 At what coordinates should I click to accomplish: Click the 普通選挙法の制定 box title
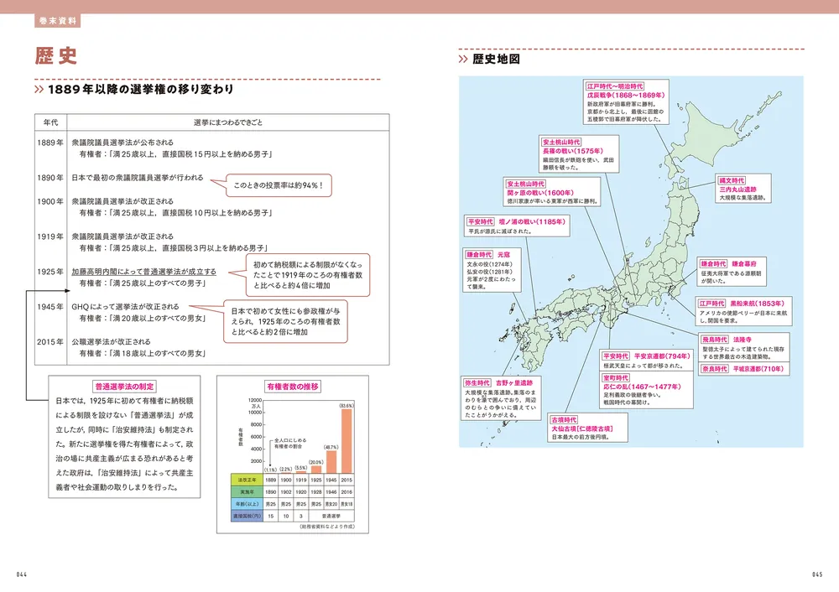click(x=125, y=387)
